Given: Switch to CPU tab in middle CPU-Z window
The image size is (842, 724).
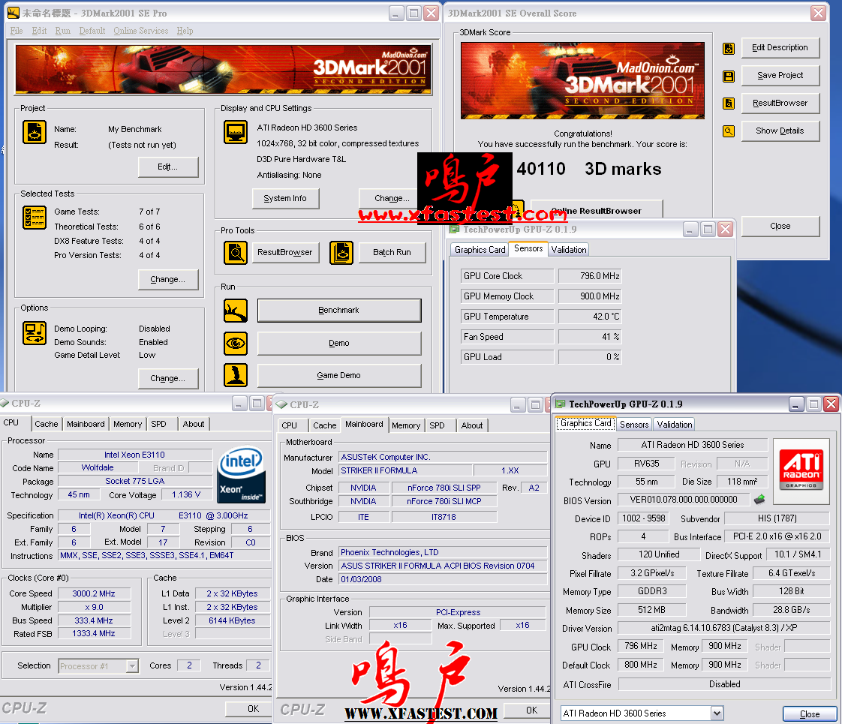Looking at the screenshot, I should tap(290, 425).
